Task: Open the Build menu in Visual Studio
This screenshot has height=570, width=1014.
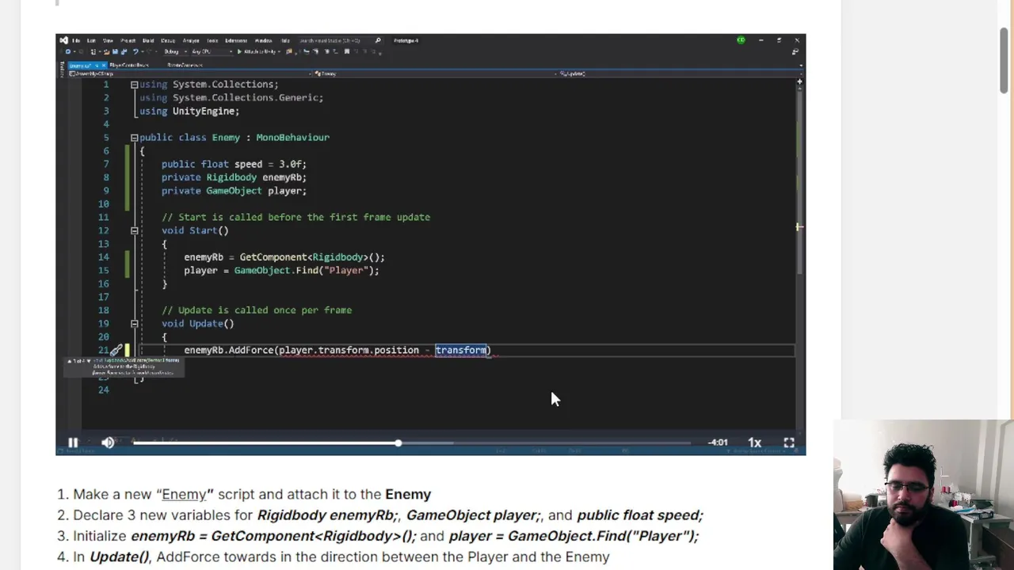Action: pos(148,40)
